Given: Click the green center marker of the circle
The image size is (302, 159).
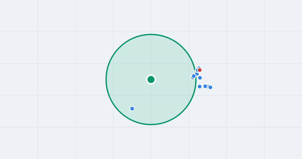Looking at the screenshot, I should click(151, 79).
